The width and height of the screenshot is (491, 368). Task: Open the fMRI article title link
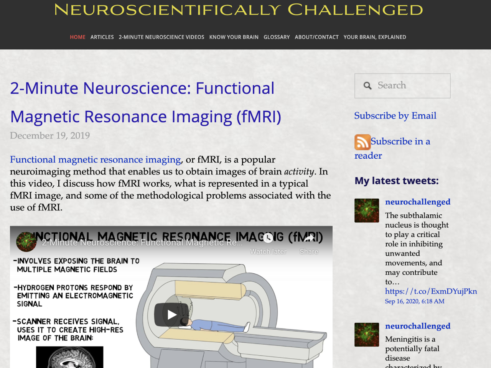(146, 102)
